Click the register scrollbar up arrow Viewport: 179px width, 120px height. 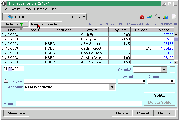176,34
